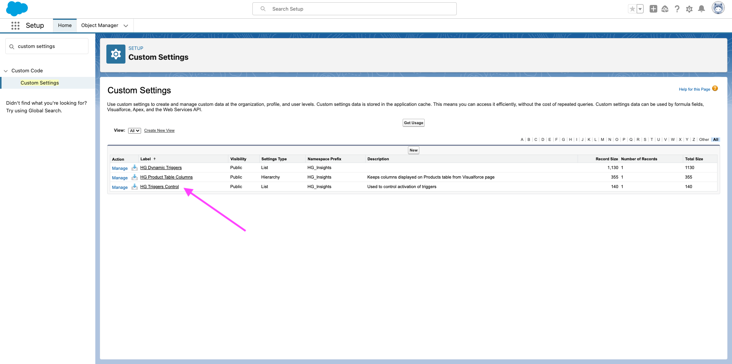Open the Object Manager dropdown chevron
732x364 pixels.
tap(126, 26)
